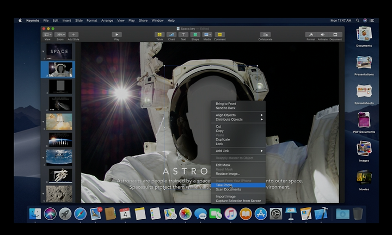Open Notification Center from menu bar icon
Viewport: 392px width, 235px height.
click(x=372, y=21)
